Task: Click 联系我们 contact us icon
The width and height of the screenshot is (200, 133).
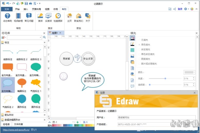Action: click(x=78, y=18)
